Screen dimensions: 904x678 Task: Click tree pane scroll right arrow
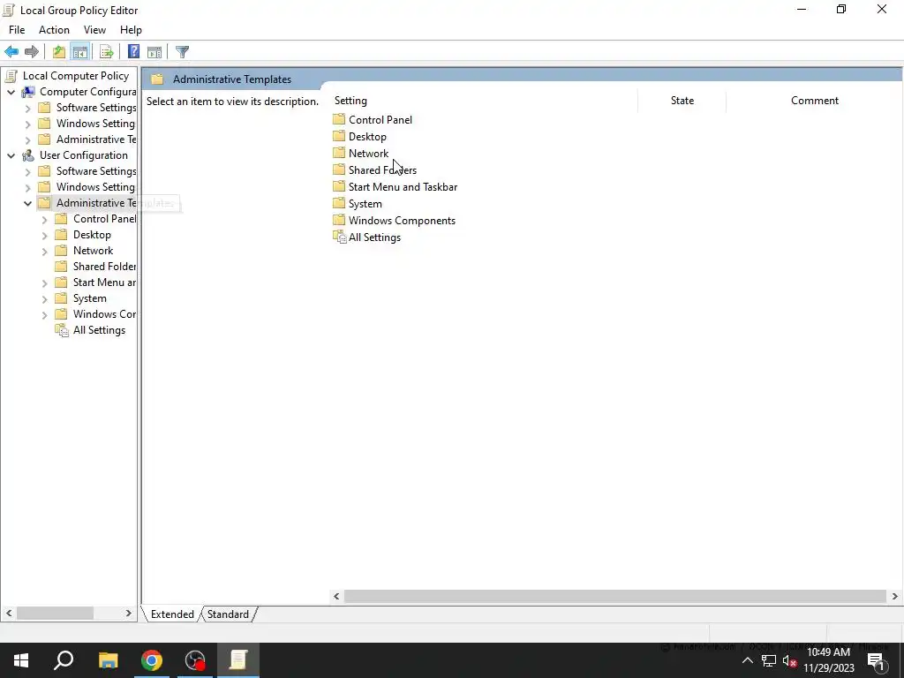[129, 613]
